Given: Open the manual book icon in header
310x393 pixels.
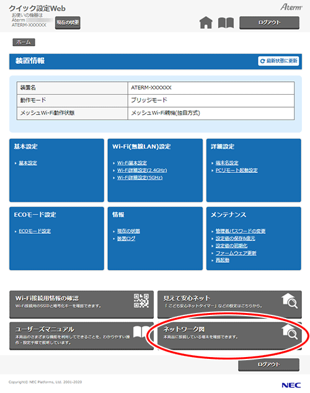Looking at the screenshot, I should coord(226,23).
